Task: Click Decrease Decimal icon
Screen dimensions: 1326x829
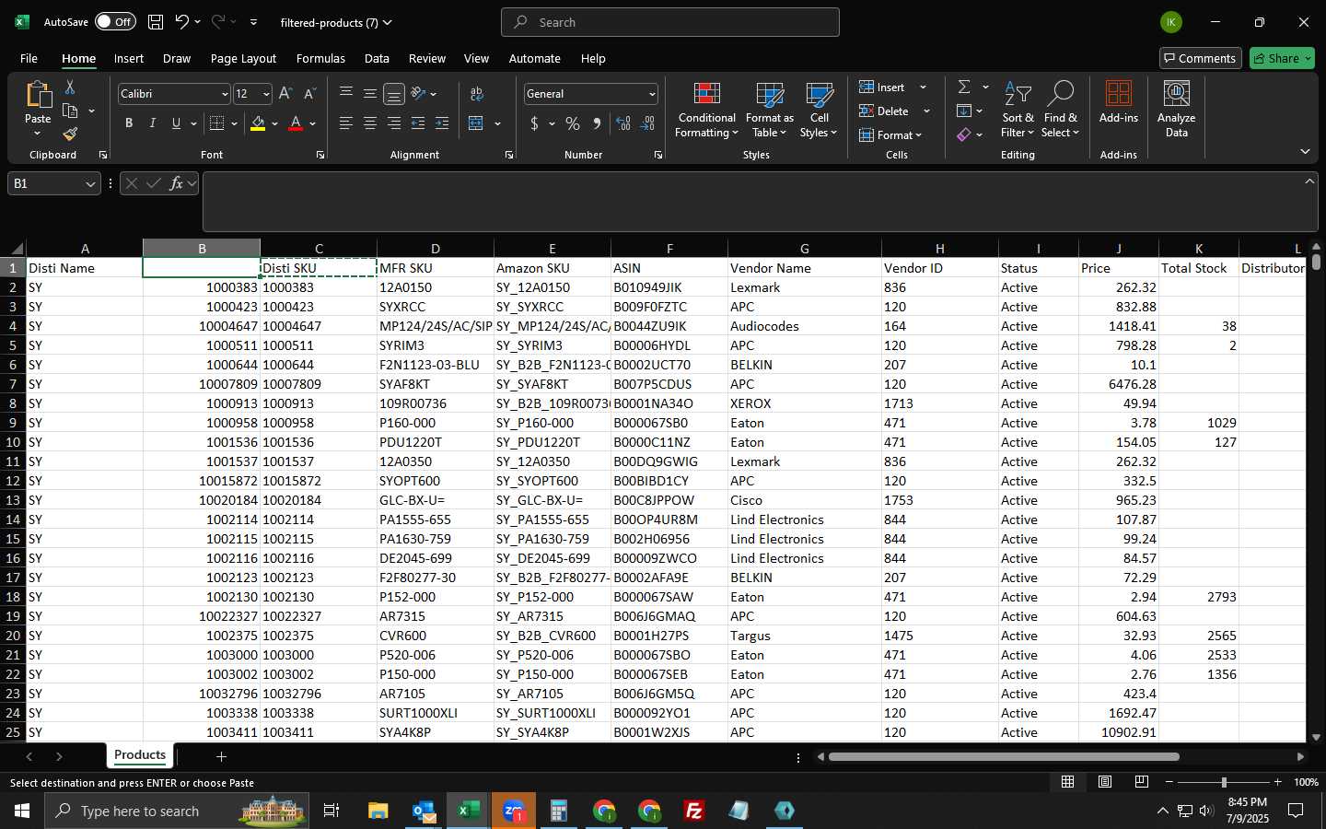Action: [x=647, y=123]
